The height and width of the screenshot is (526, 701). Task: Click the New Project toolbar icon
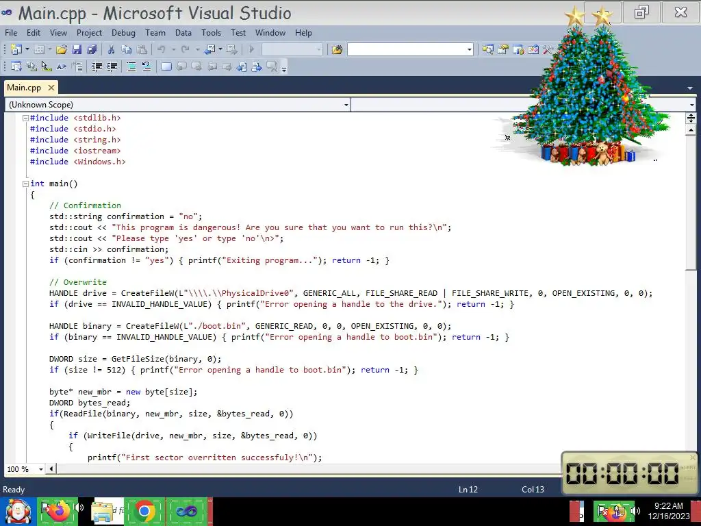(16, 49)
